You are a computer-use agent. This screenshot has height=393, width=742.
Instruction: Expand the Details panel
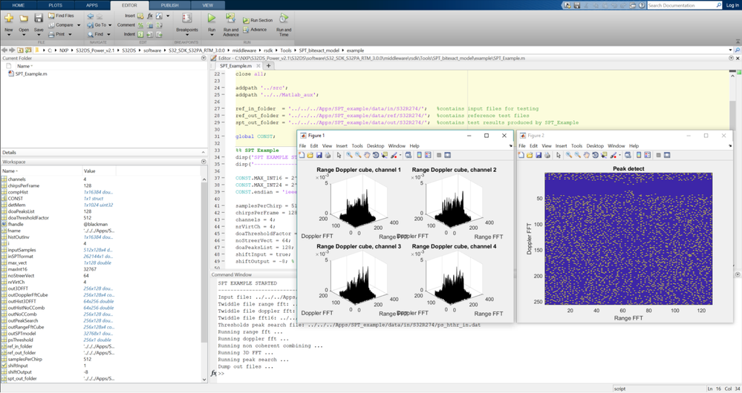(x=202, y=153)
